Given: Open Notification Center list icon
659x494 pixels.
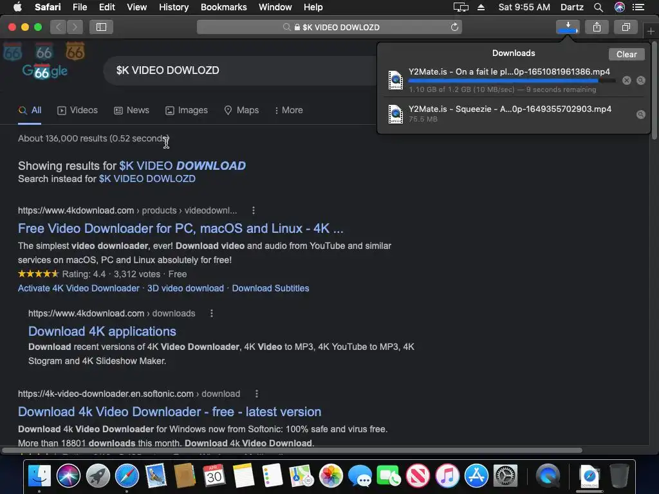Looking at the screenshot, I should 638,7.
